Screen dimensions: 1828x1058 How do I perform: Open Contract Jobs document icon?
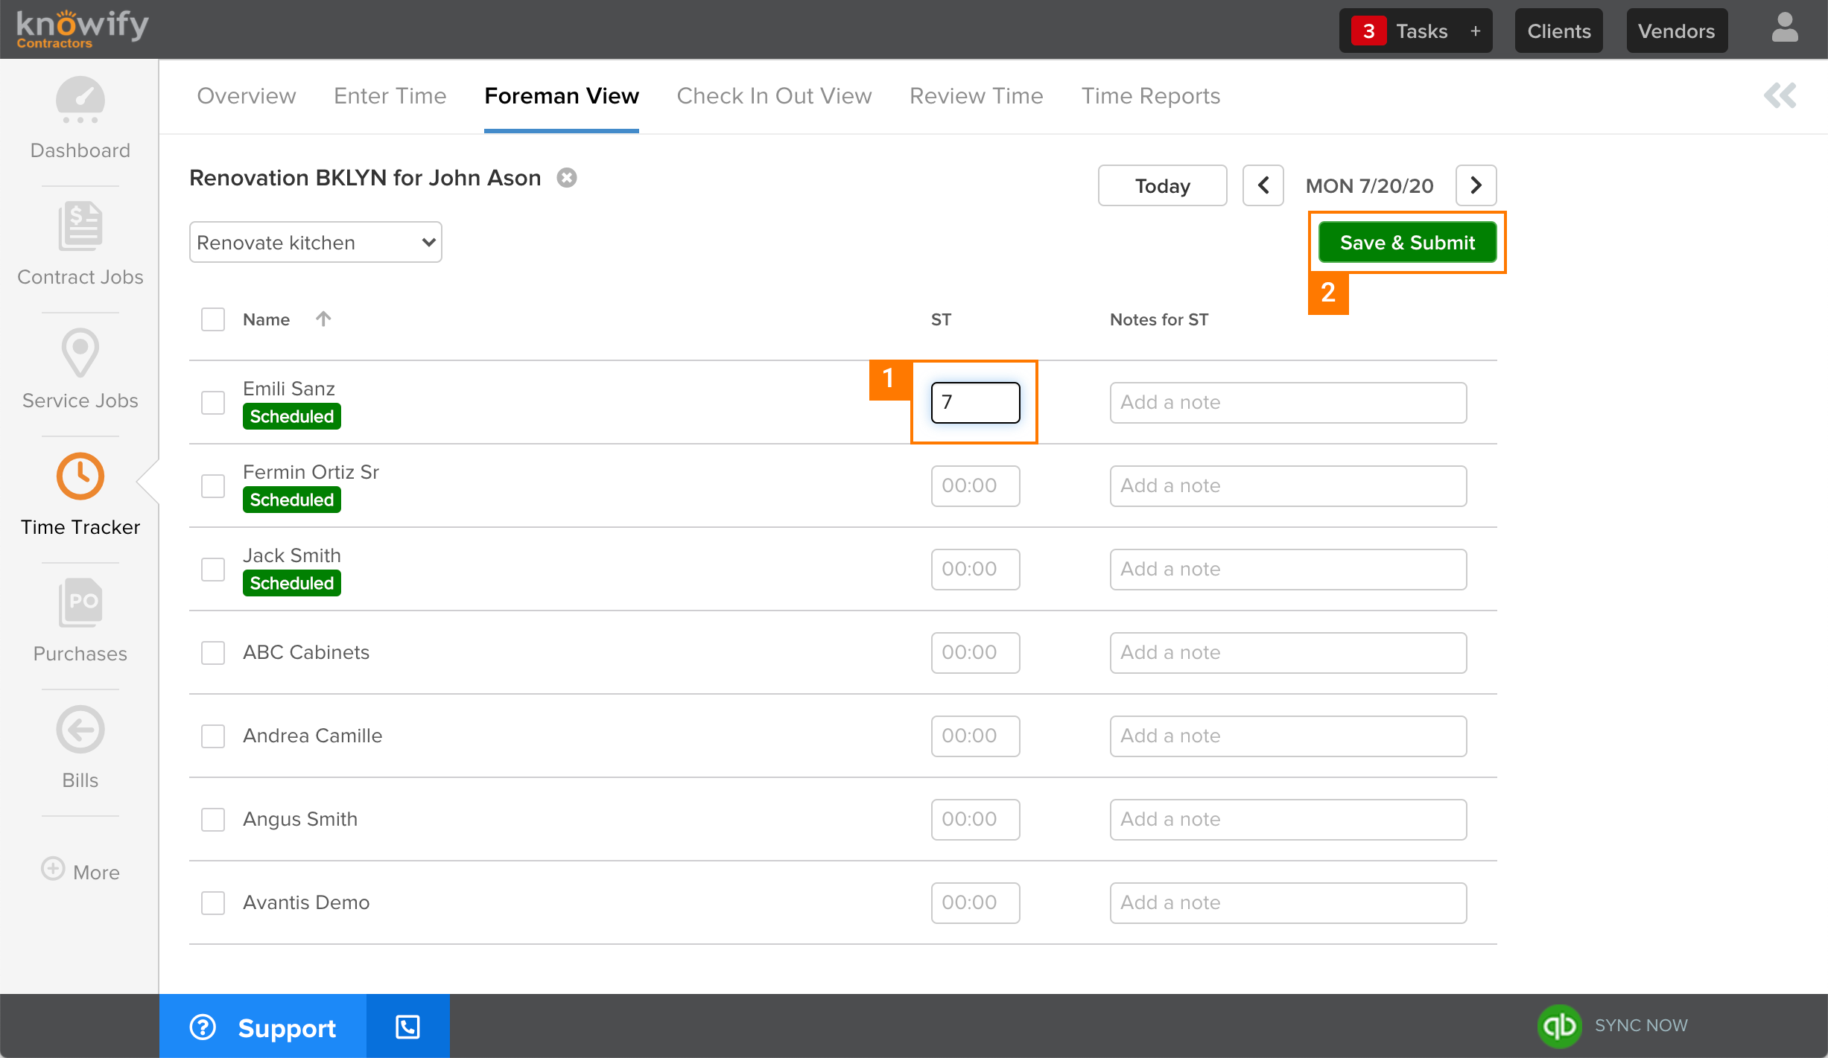(x=80, y=226)
